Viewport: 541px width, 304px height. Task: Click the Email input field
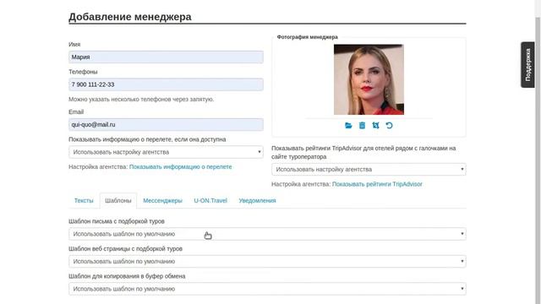pyautogui.click(x=166, y=125)
